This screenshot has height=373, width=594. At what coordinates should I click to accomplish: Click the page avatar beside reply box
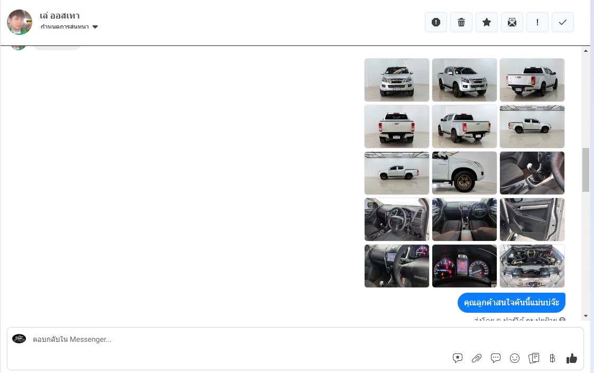[19, 339]
